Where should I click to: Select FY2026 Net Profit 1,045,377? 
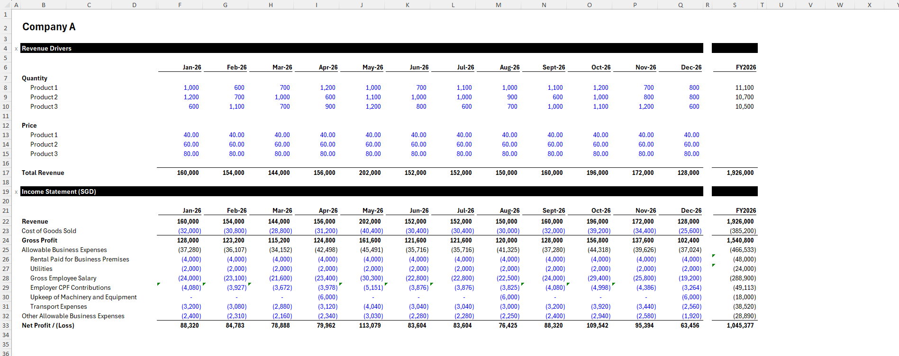[x=740, y=325]
